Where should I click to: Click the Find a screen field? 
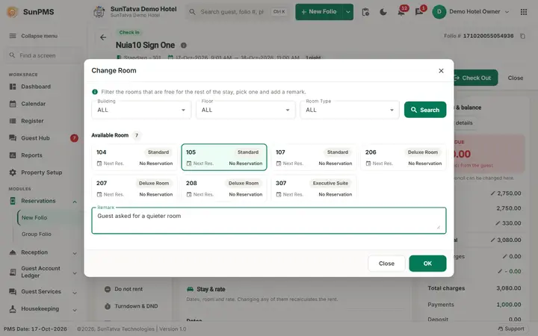pos(43,55)
